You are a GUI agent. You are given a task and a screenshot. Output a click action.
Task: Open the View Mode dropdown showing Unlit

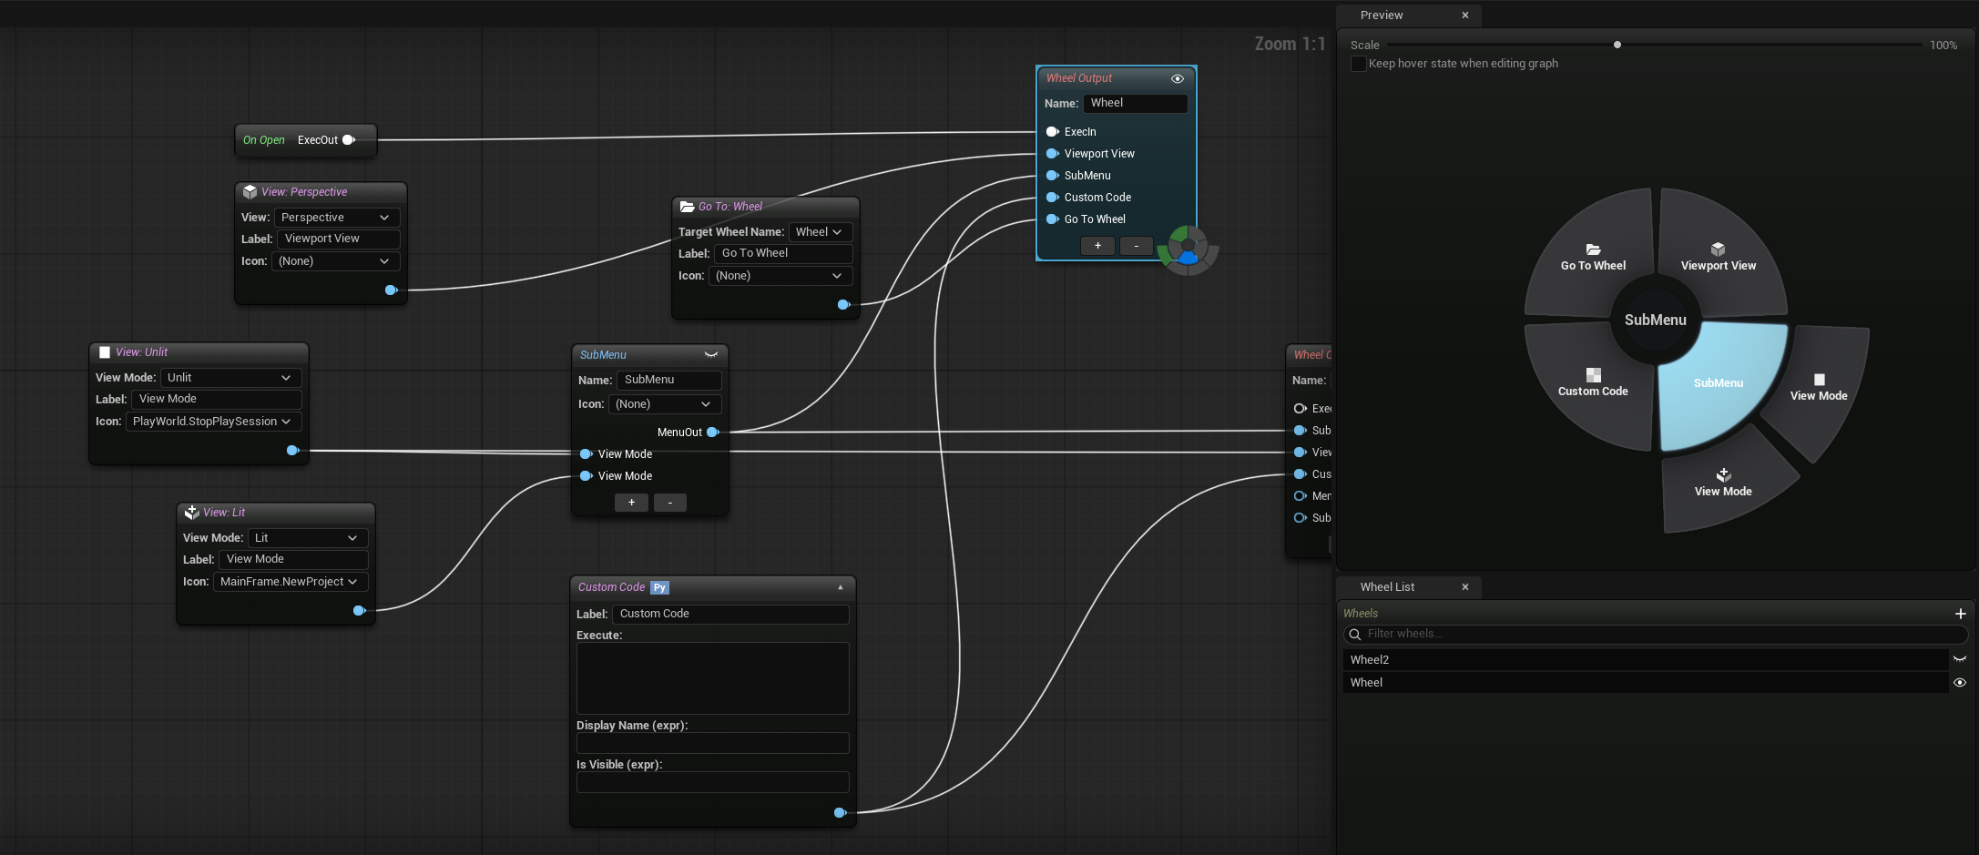(x=230, y=377)
